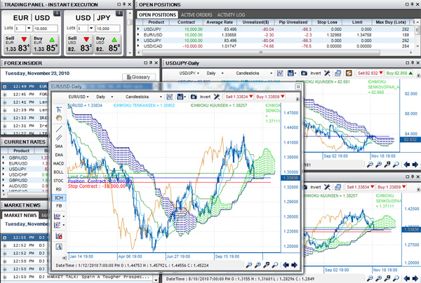Viewport: 421px width, 283px height.
Task: Click the save icon in EUR/USD chart toolbar
Action: (x=181, y=97)
